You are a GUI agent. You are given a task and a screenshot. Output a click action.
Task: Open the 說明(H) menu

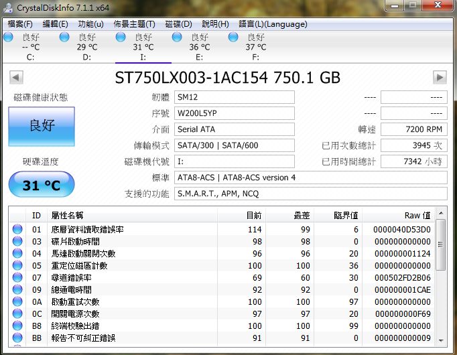point(215,24)
